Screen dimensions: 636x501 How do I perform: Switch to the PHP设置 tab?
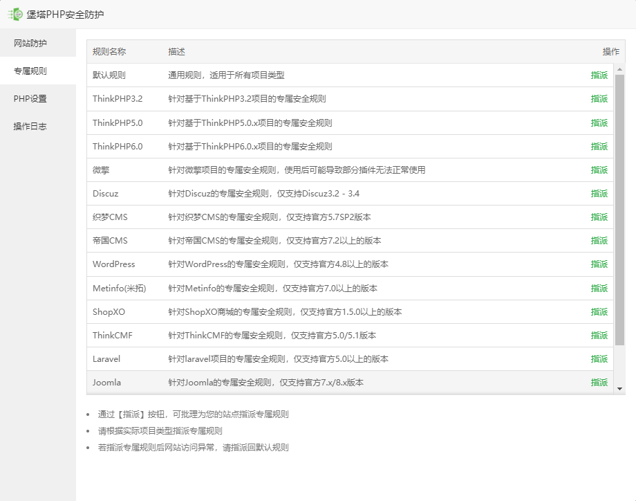pos(38,98)
